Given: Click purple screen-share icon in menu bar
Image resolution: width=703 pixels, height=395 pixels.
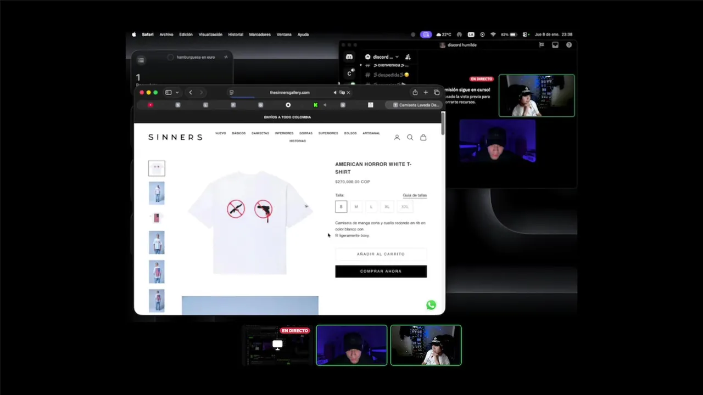Looking at the screenshot, I should 426,35.
